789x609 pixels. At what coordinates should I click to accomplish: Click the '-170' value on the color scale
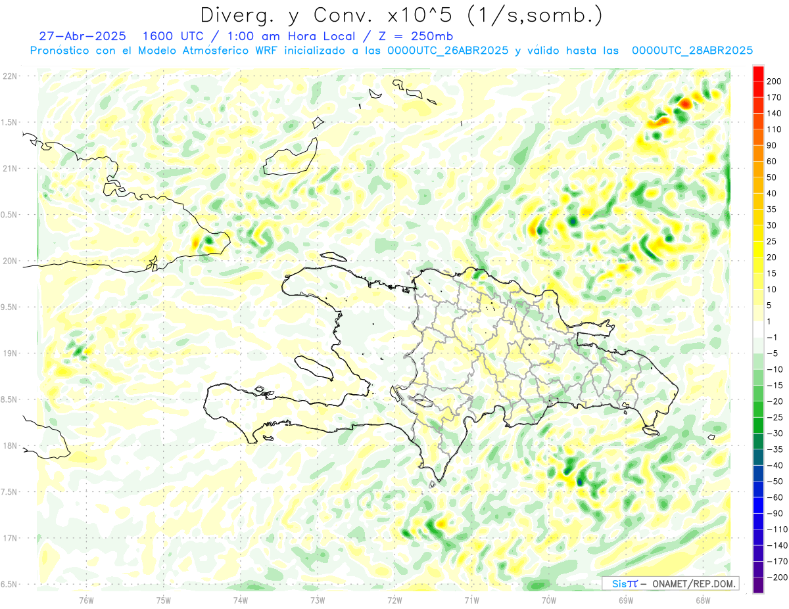click(777, 561)
